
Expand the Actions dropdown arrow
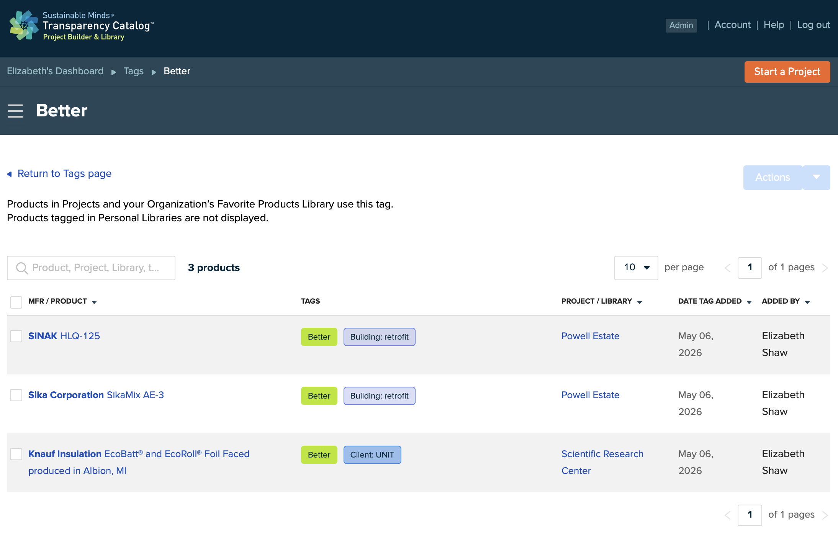click(817, 177)
